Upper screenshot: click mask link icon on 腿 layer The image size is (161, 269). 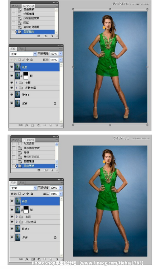(21, 76)
